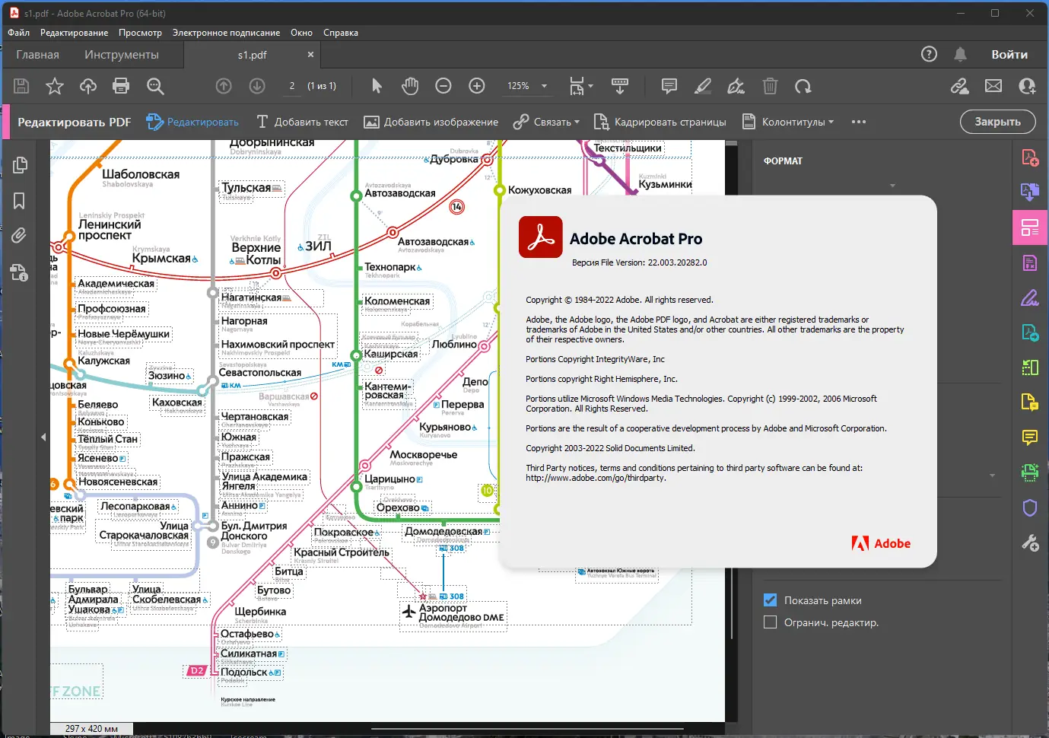This screenshot has height=738, width=1049.
Task: Open the Файл menu
Action: [18, 32]
